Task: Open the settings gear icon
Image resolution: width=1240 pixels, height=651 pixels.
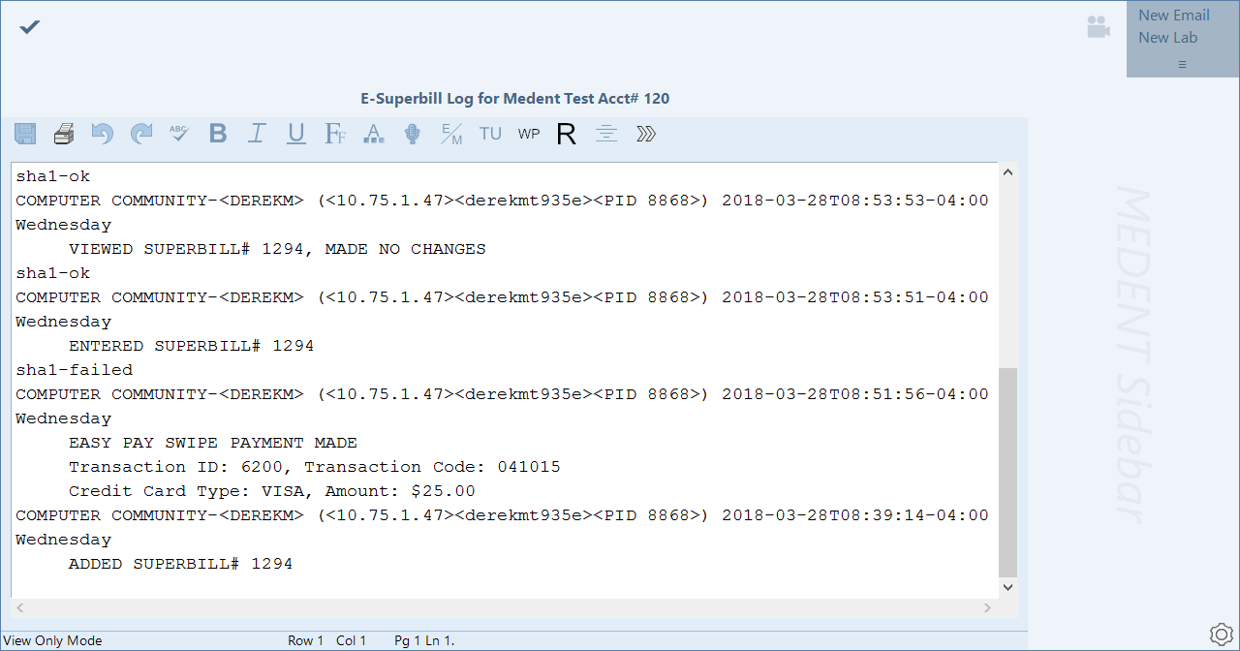Action: pos(1221,635)
